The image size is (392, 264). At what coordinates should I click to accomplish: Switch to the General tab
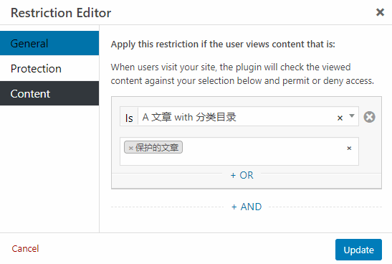[x=49, y=43]
